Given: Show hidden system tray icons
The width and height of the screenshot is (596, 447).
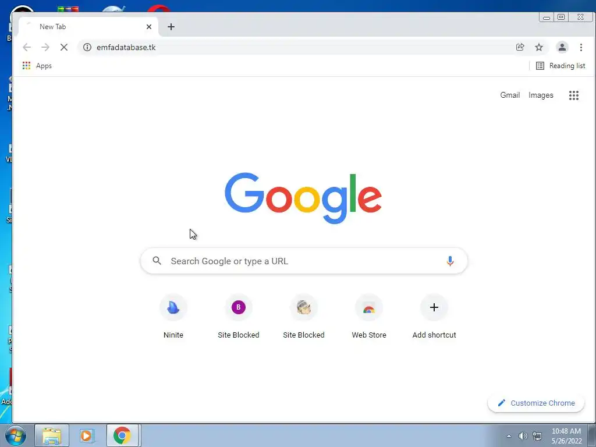Looking at the screenshot, I should [x=509, y=436].
